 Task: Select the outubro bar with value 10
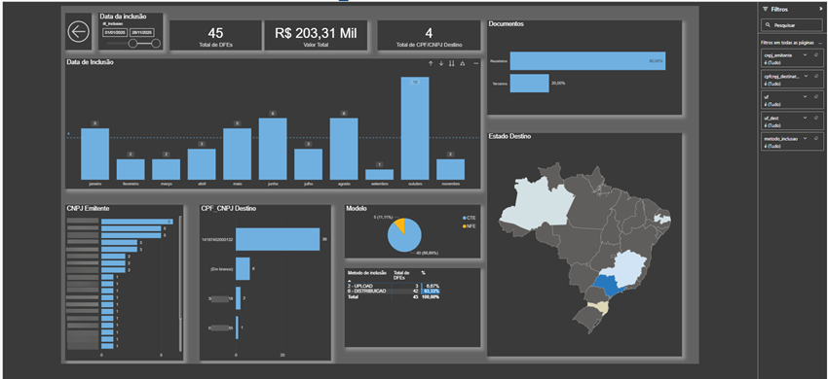click(x=415, y=128)
